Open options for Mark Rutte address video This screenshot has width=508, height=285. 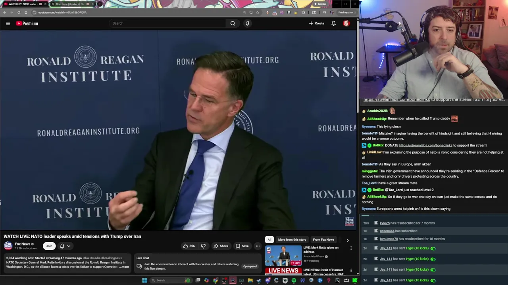tap(351, 248)
